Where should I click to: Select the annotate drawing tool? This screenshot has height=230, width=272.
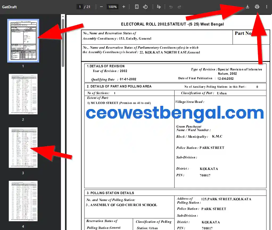(159, 7)
